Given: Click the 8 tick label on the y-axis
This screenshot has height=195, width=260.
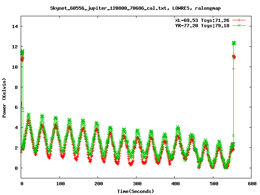Looking at the screenshot, I should pos(17,87).
